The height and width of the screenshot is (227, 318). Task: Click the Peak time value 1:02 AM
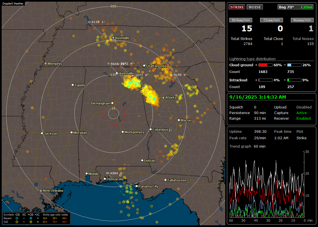(281, 138)
